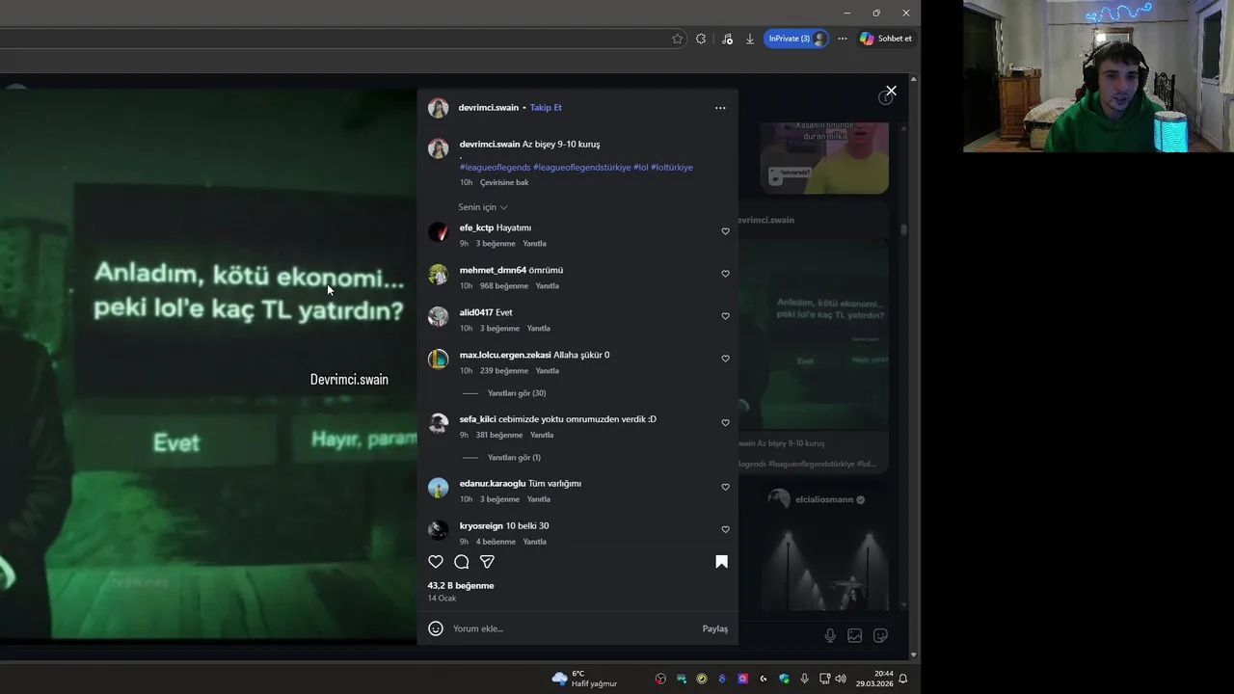Click 'Paylaş' to post comment
Viewport: 1234px width, 694px height.
click(715, 628)
